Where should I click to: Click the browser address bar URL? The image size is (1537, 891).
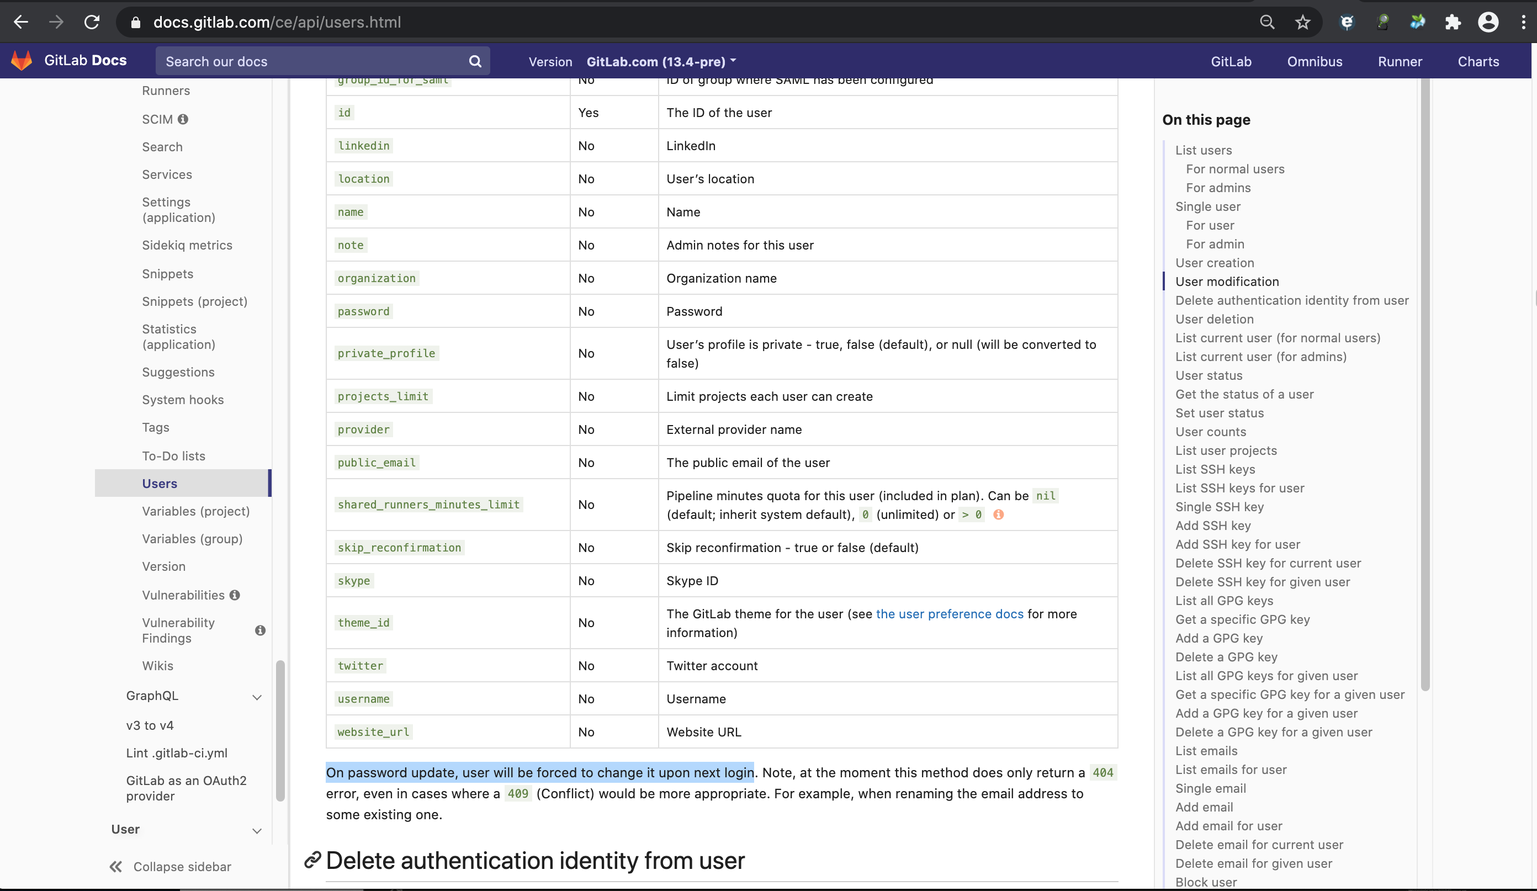[278, 23]
